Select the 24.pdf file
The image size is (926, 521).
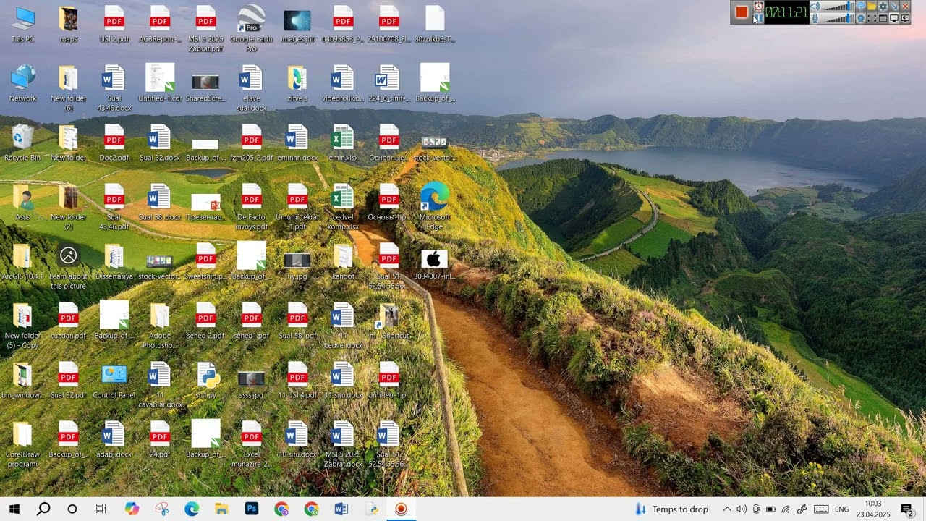[160, 439]
